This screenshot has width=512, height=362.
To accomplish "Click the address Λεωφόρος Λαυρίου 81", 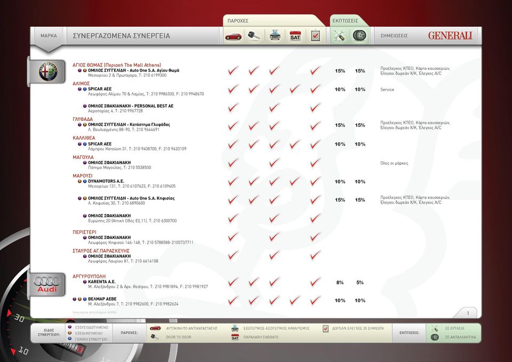I will tap(108, 261).
